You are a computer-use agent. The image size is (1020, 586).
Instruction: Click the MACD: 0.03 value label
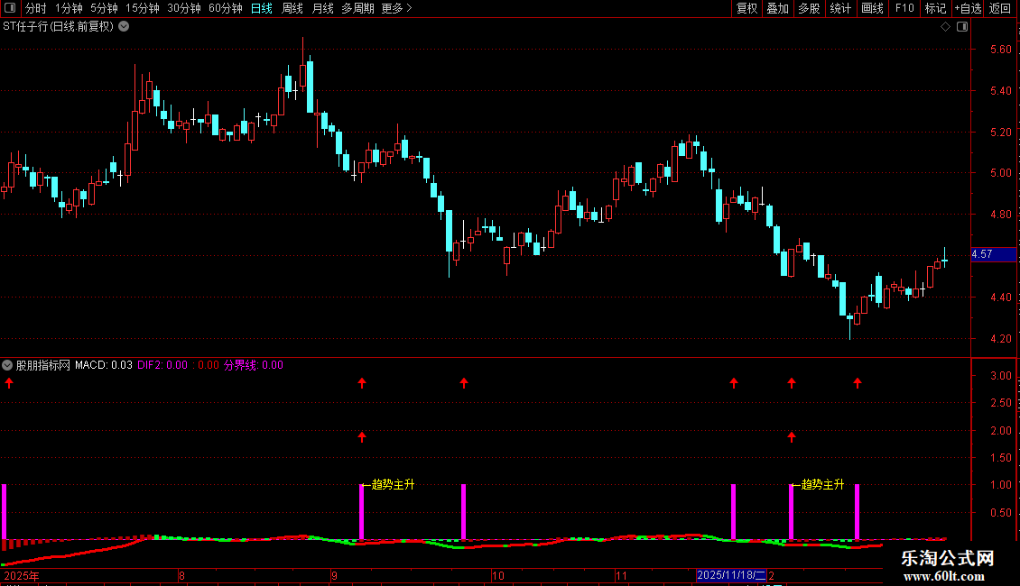104,365
